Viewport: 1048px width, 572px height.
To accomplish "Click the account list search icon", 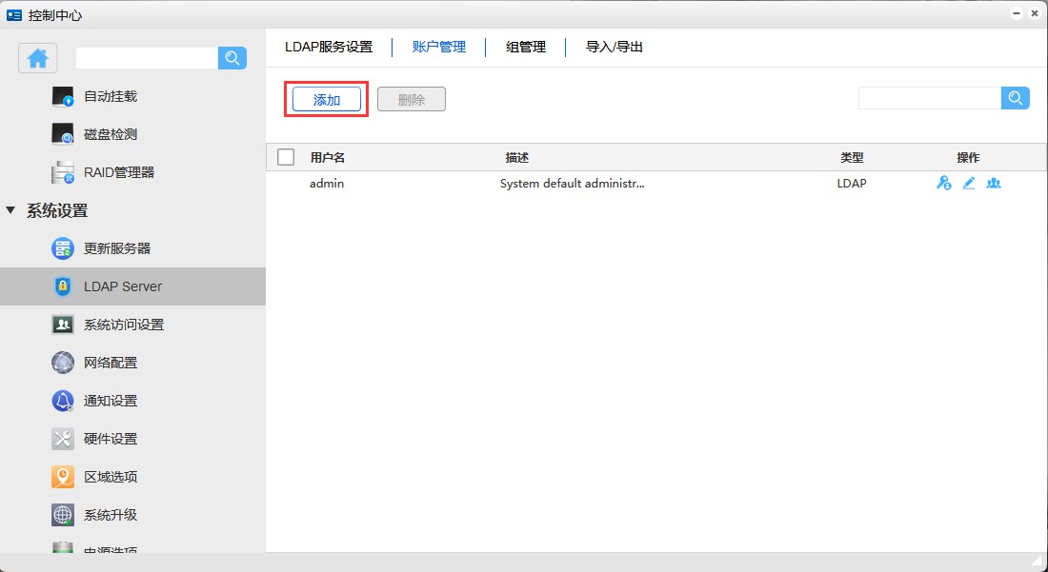I will tap(1016, 98).
